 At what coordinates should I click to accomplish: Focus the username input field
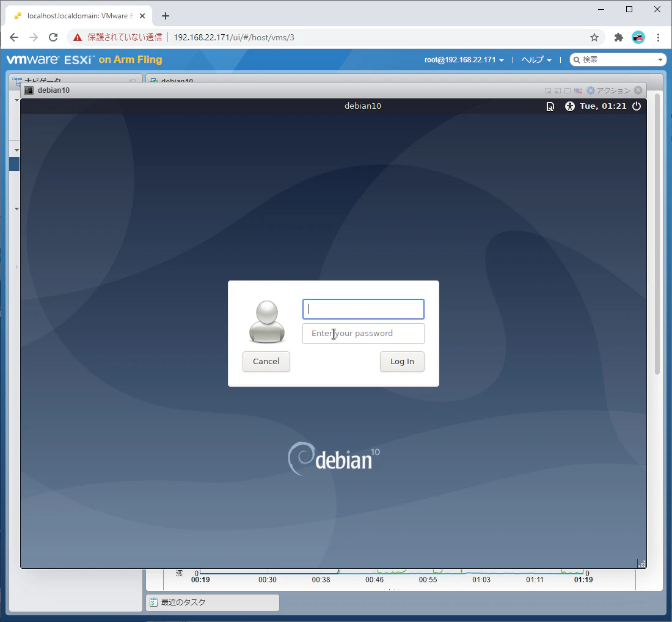[363, 309]
